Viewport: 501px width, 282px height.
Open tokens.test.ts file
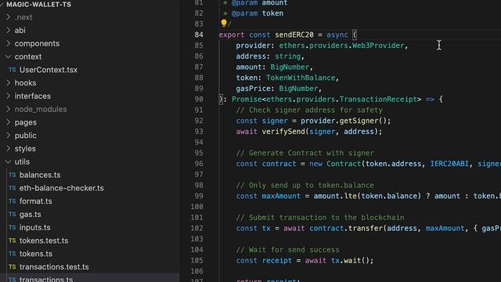coord(44,240)
